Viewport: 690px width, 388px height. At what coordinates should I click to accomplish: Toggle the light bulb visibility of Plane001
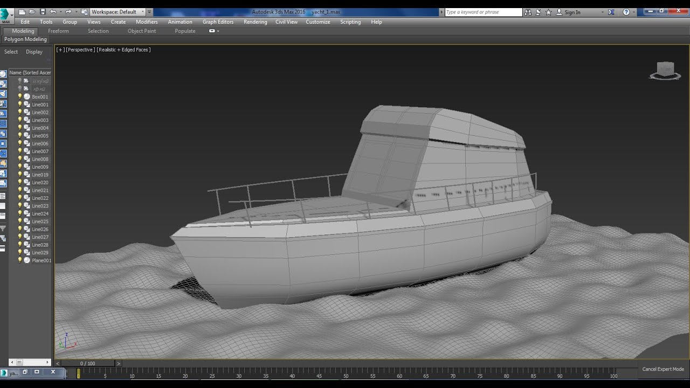click(20, 260)
